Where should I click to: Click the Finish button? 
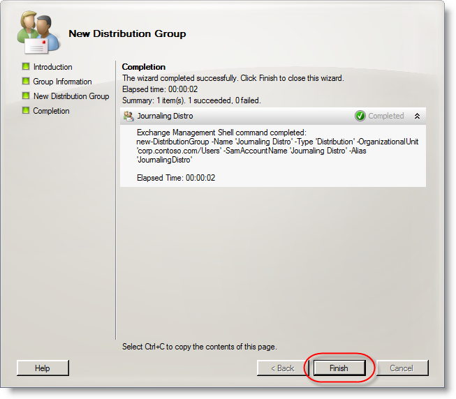pos(339,368)
